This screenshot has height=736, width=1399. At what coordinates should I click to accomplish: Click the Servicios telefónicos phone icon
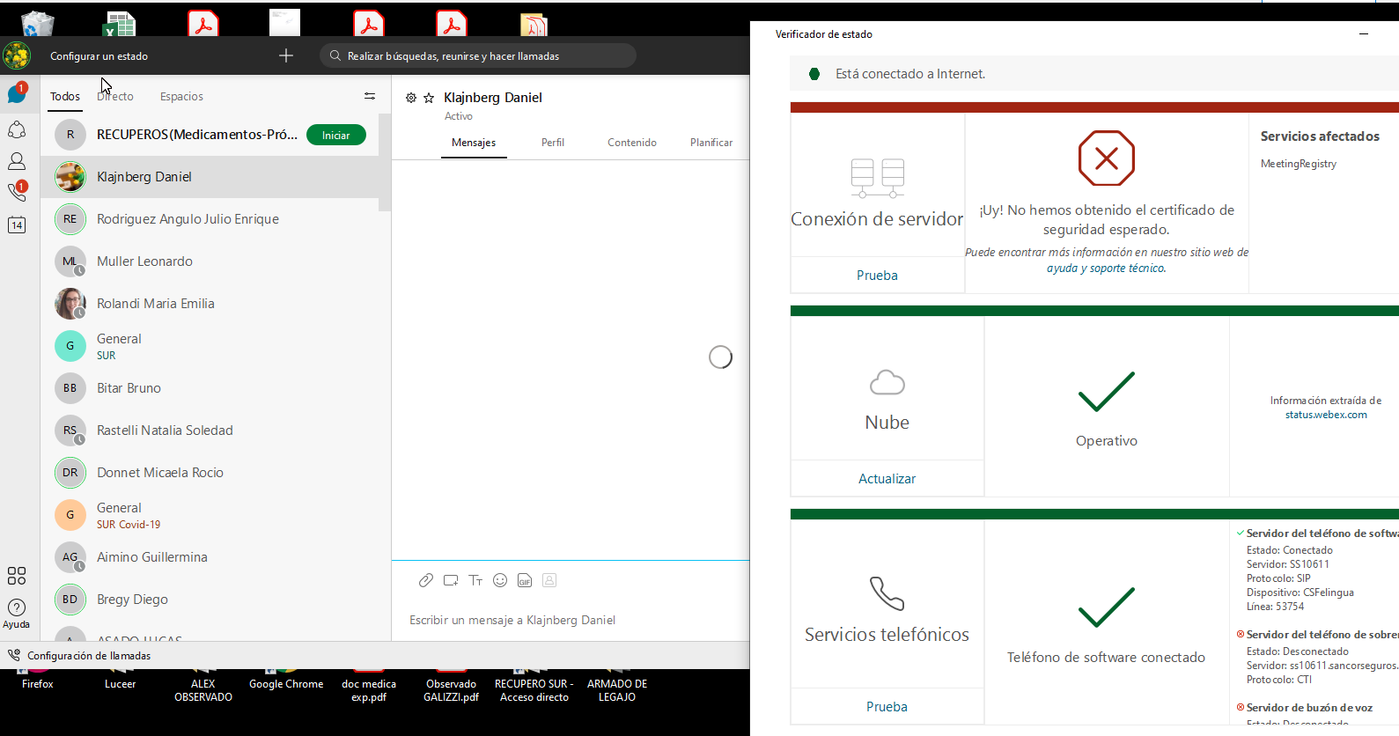[x=887, y=593]
